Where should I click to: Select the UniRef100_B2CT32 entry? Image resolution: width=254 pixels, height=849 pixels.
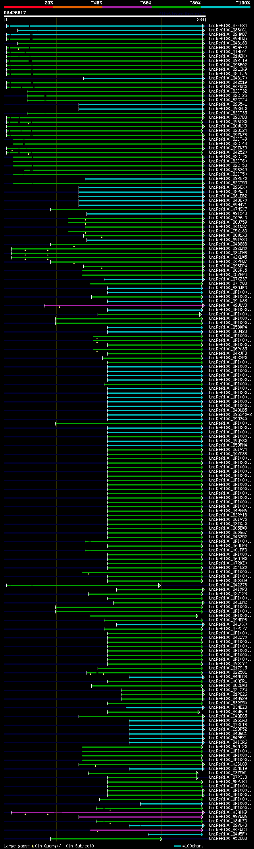click(x=228, y=91)
